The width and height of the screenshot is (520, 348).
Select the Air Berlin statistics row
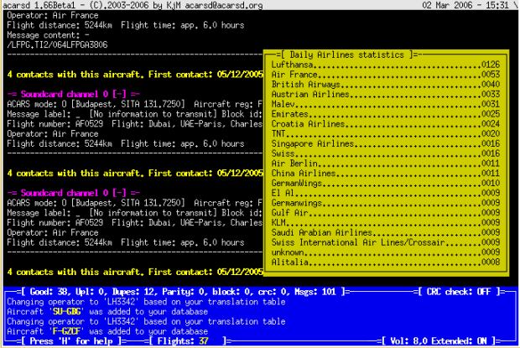click(386, 164)
